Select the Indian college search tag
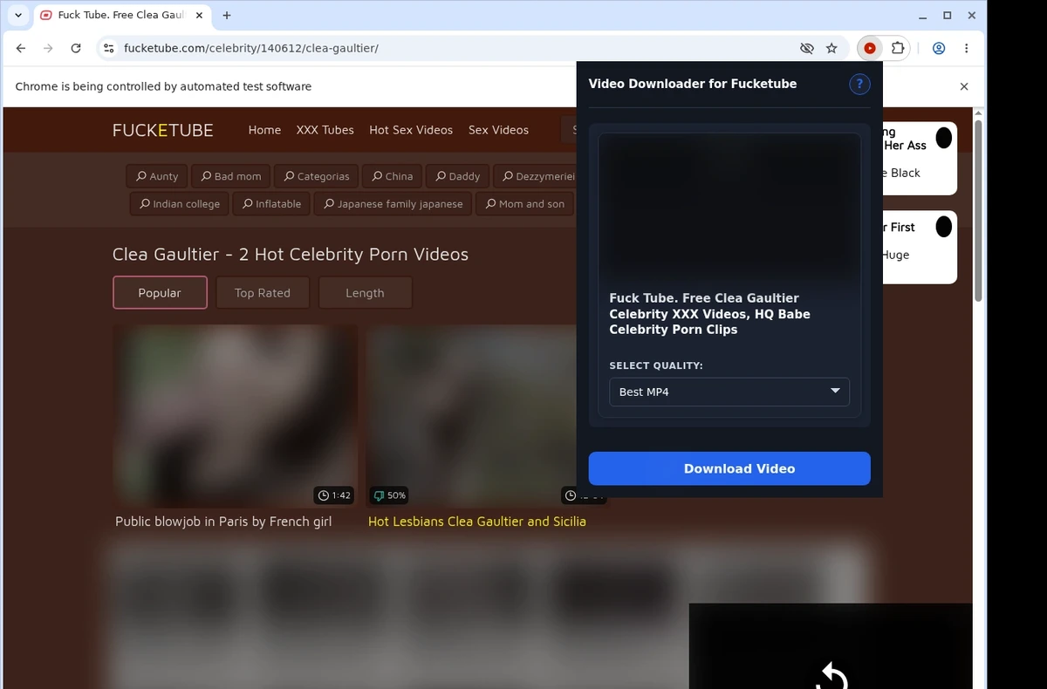This screenshot has height=689, width=1047. coord(180,204)
